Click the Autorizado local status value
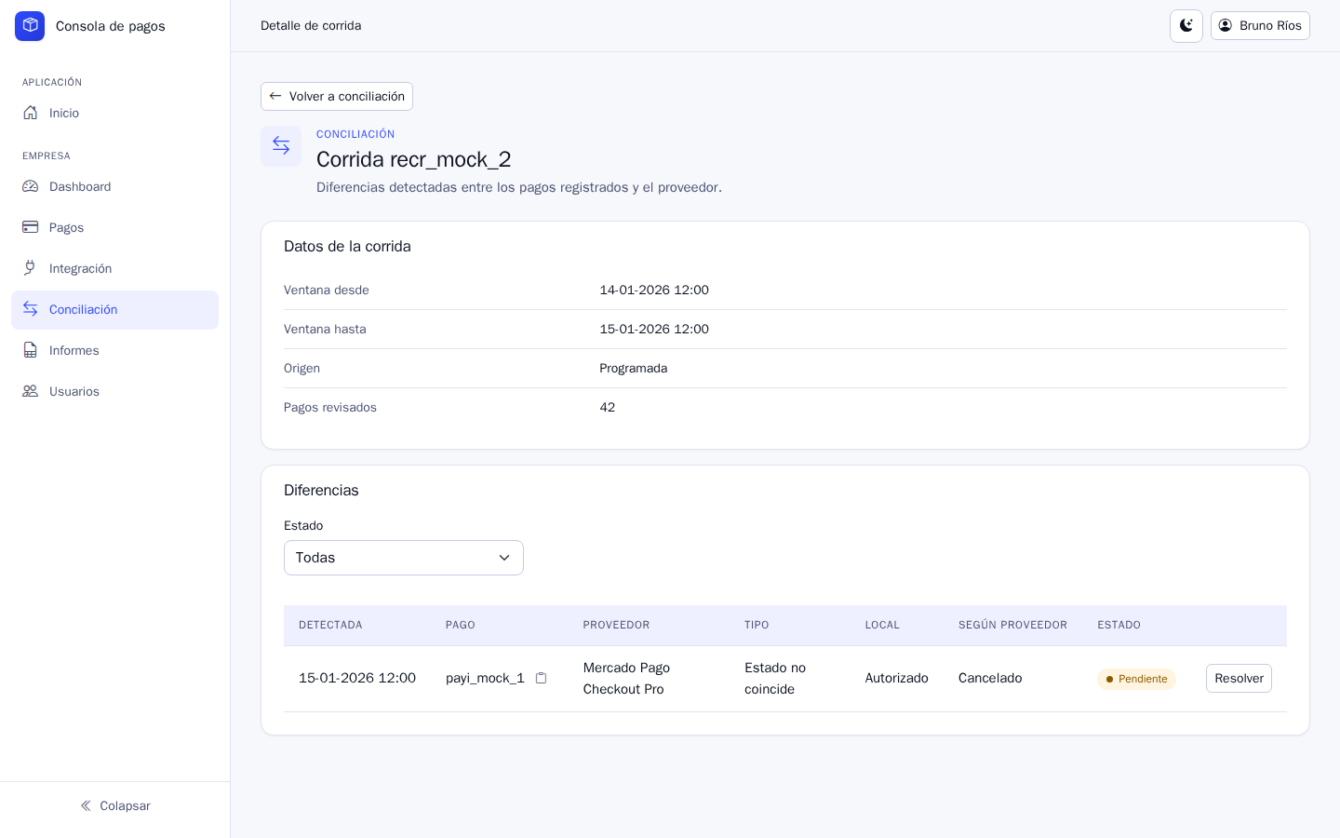 (896, 679)
